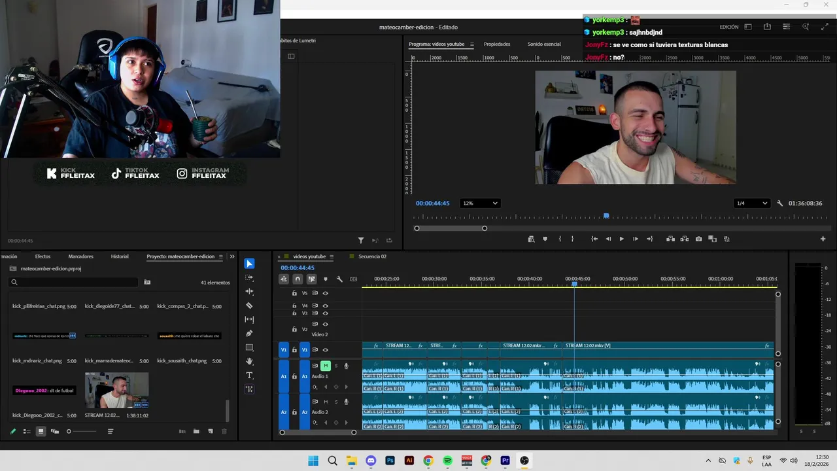The image size is (837, 471).
Task: Open Photoshop from the taskbar
Action: (390, 461)
